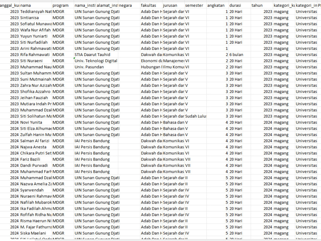
Task: Click the cell 'M. Fajar Fathurra'
Action: tap(36, 227)
